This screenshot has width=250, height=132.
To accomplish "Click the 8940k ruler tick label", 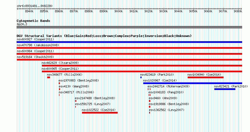I will coord(29,11).
